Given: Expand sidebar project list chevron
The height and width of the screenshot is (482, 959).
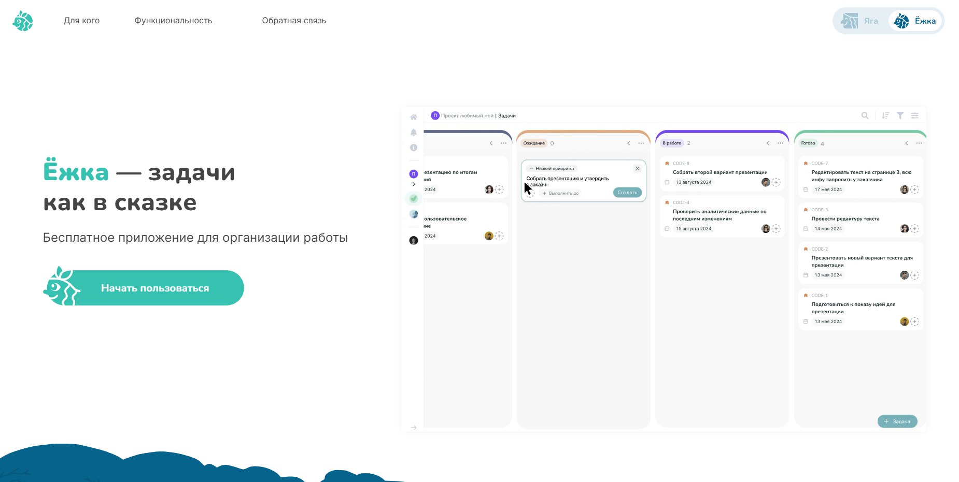Looking at the screenshot, I should (414, 184).
